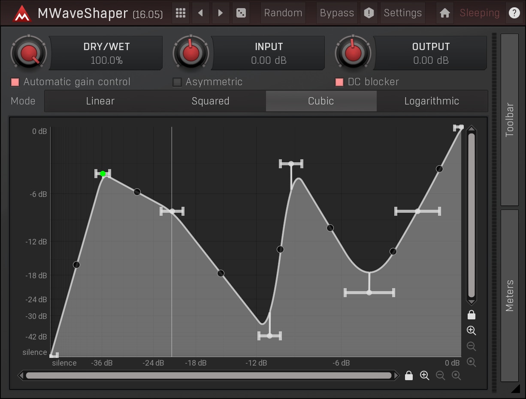This screenshot has width=526, height=399.
Task: Select the green highlighted curve point
Action: (x=103, y=173)
